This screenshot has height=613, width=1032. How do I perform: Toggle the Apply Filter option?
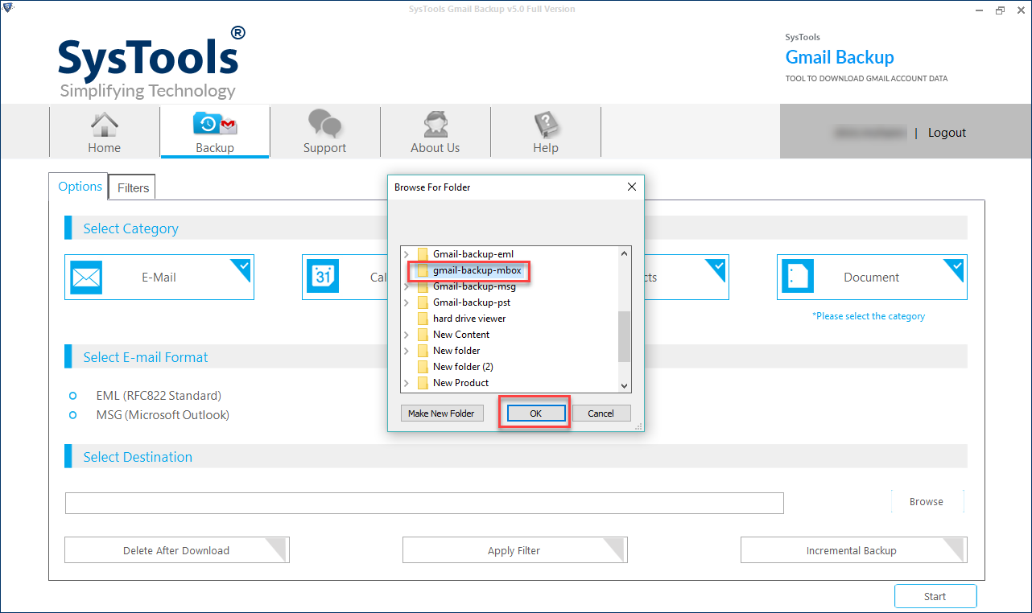tap(514, 550)
